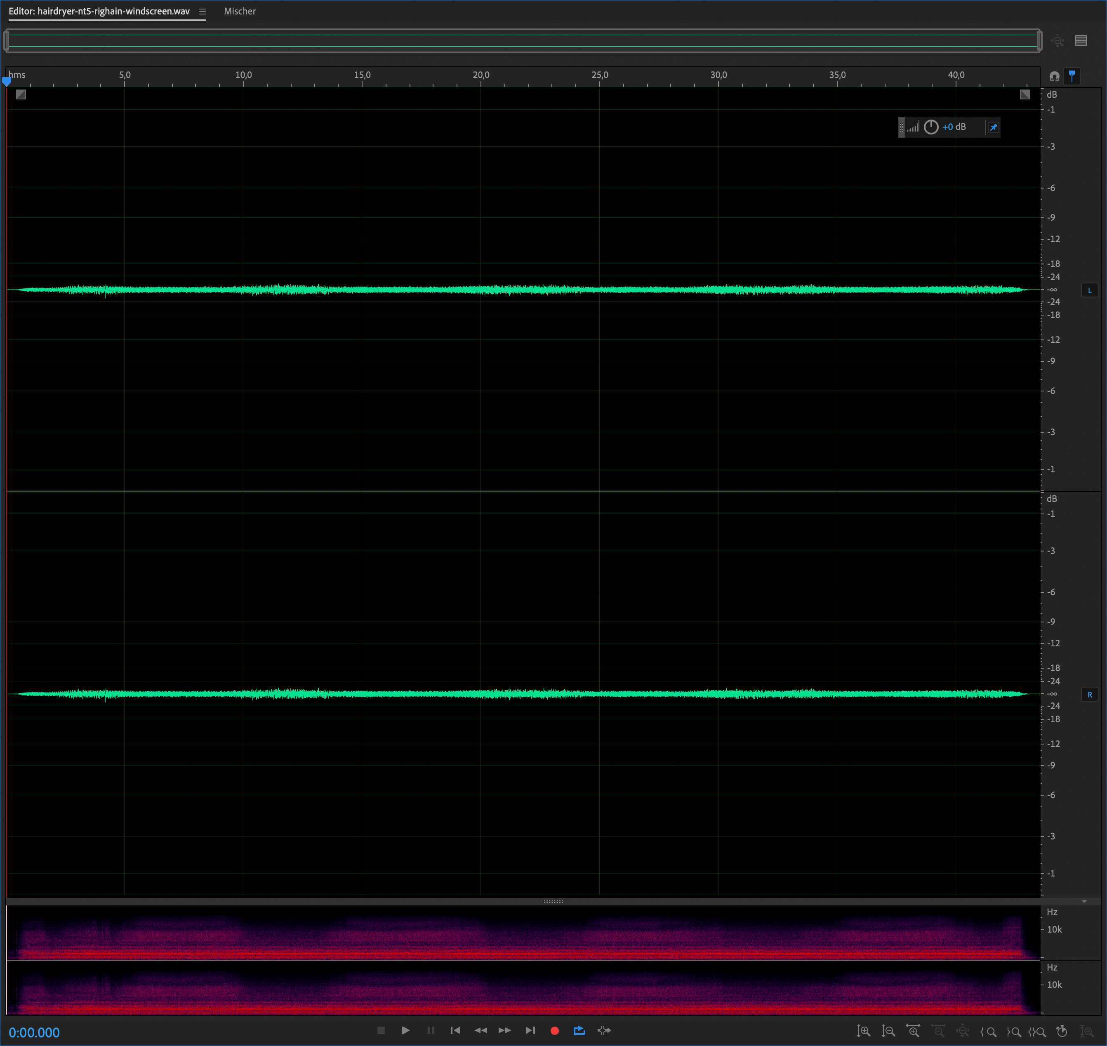Zoom out amplitude icon
The image size is (1107, 1046).
pyautogui.click(x=888, y=1031)
